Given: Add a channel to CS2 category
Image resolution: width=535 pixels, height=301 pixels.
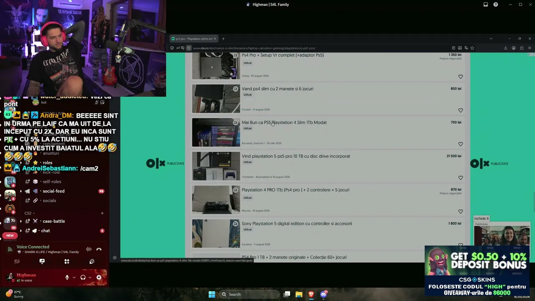Looking at the screenshot, I should 102,213.
